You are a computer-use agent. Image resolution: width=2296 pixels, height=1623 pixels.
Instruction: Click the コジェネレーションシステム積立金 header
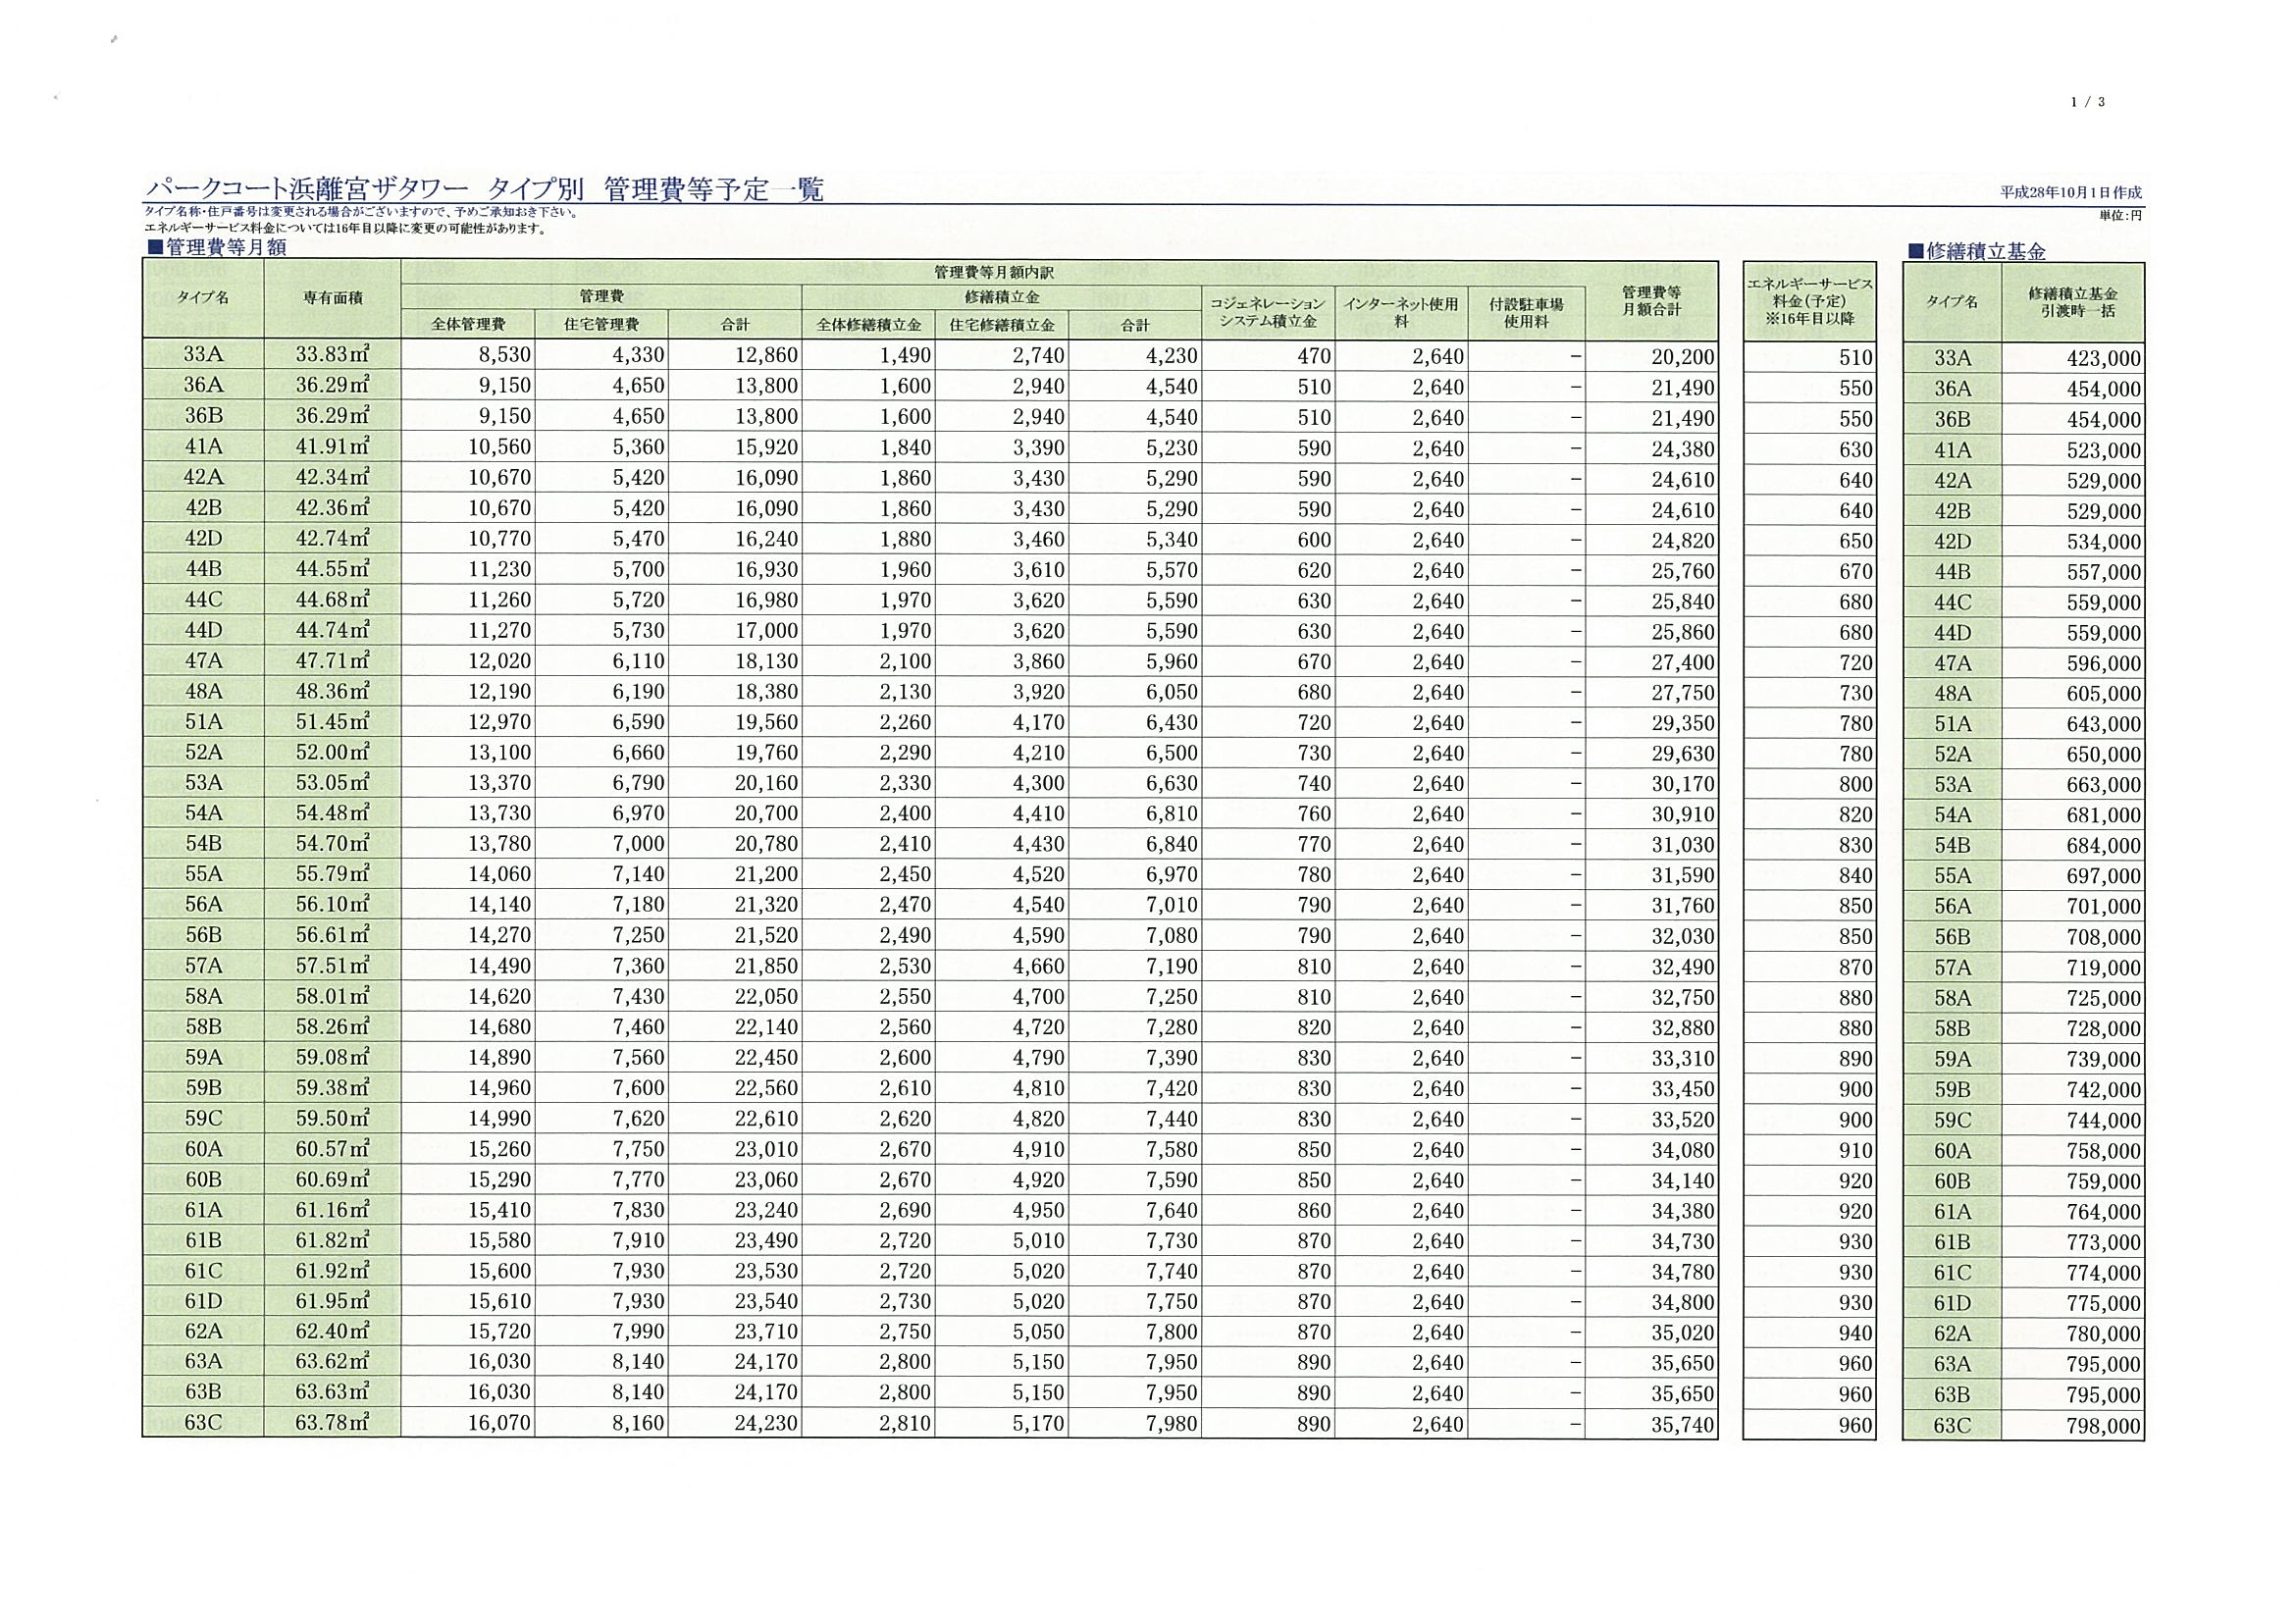pos(1267,311)
